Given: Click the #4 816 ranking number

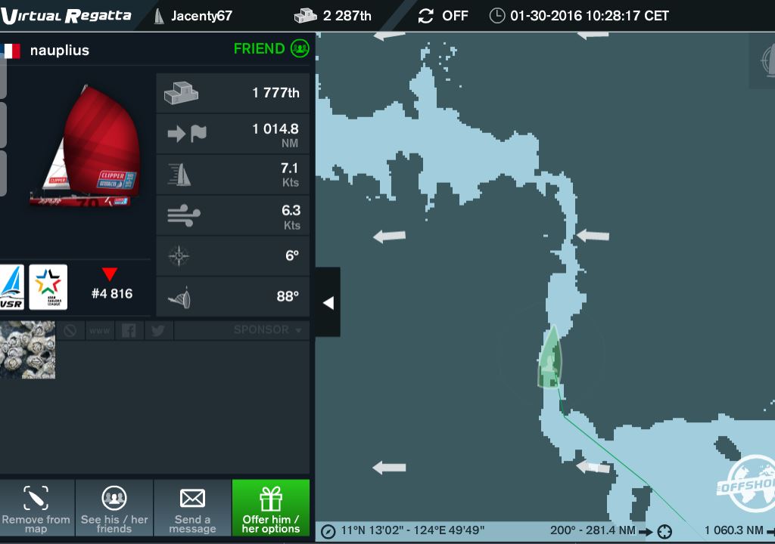Looking at the screenshot, I should tap(112, 294).
